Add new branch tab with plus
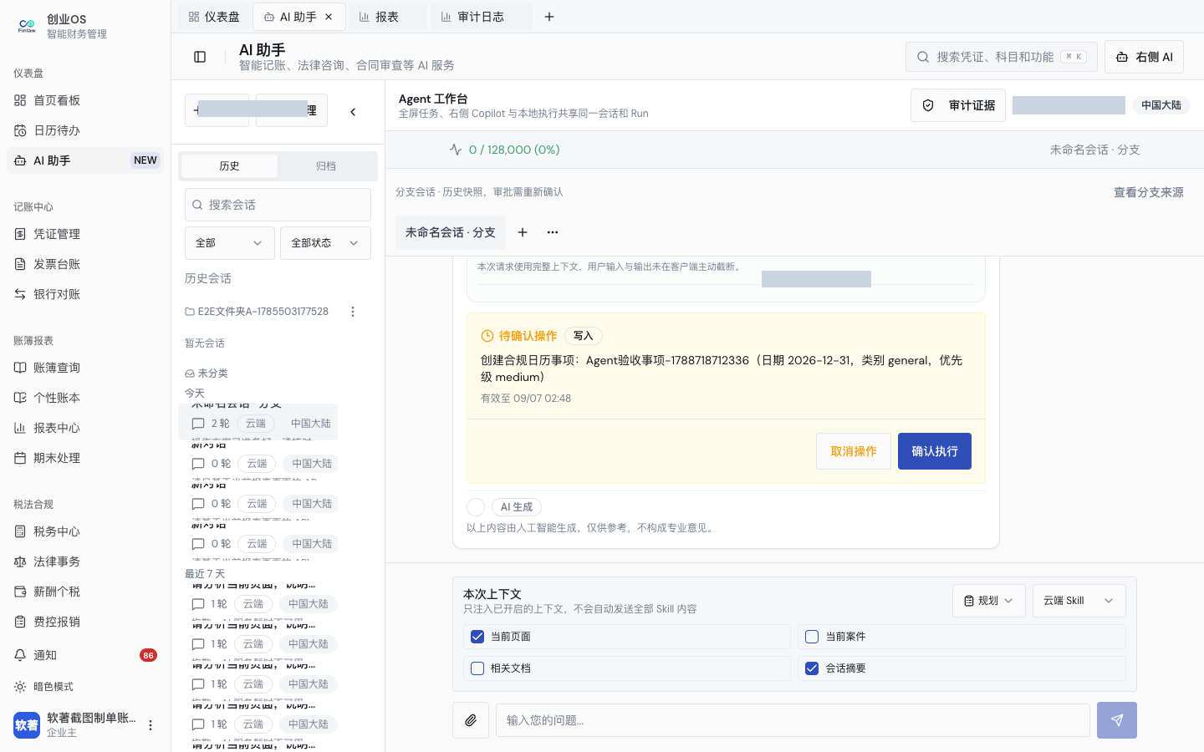Screen dimensions: 1204x752 pyautogui.click(x=523, y=232)
